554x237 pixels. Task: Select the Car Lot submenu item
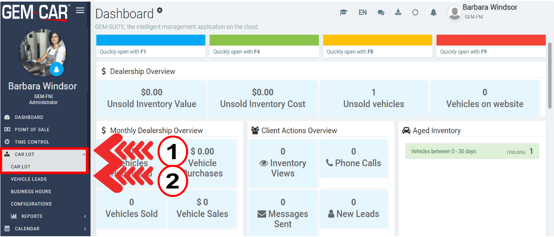pyautogui.click(x=21, y=167)
